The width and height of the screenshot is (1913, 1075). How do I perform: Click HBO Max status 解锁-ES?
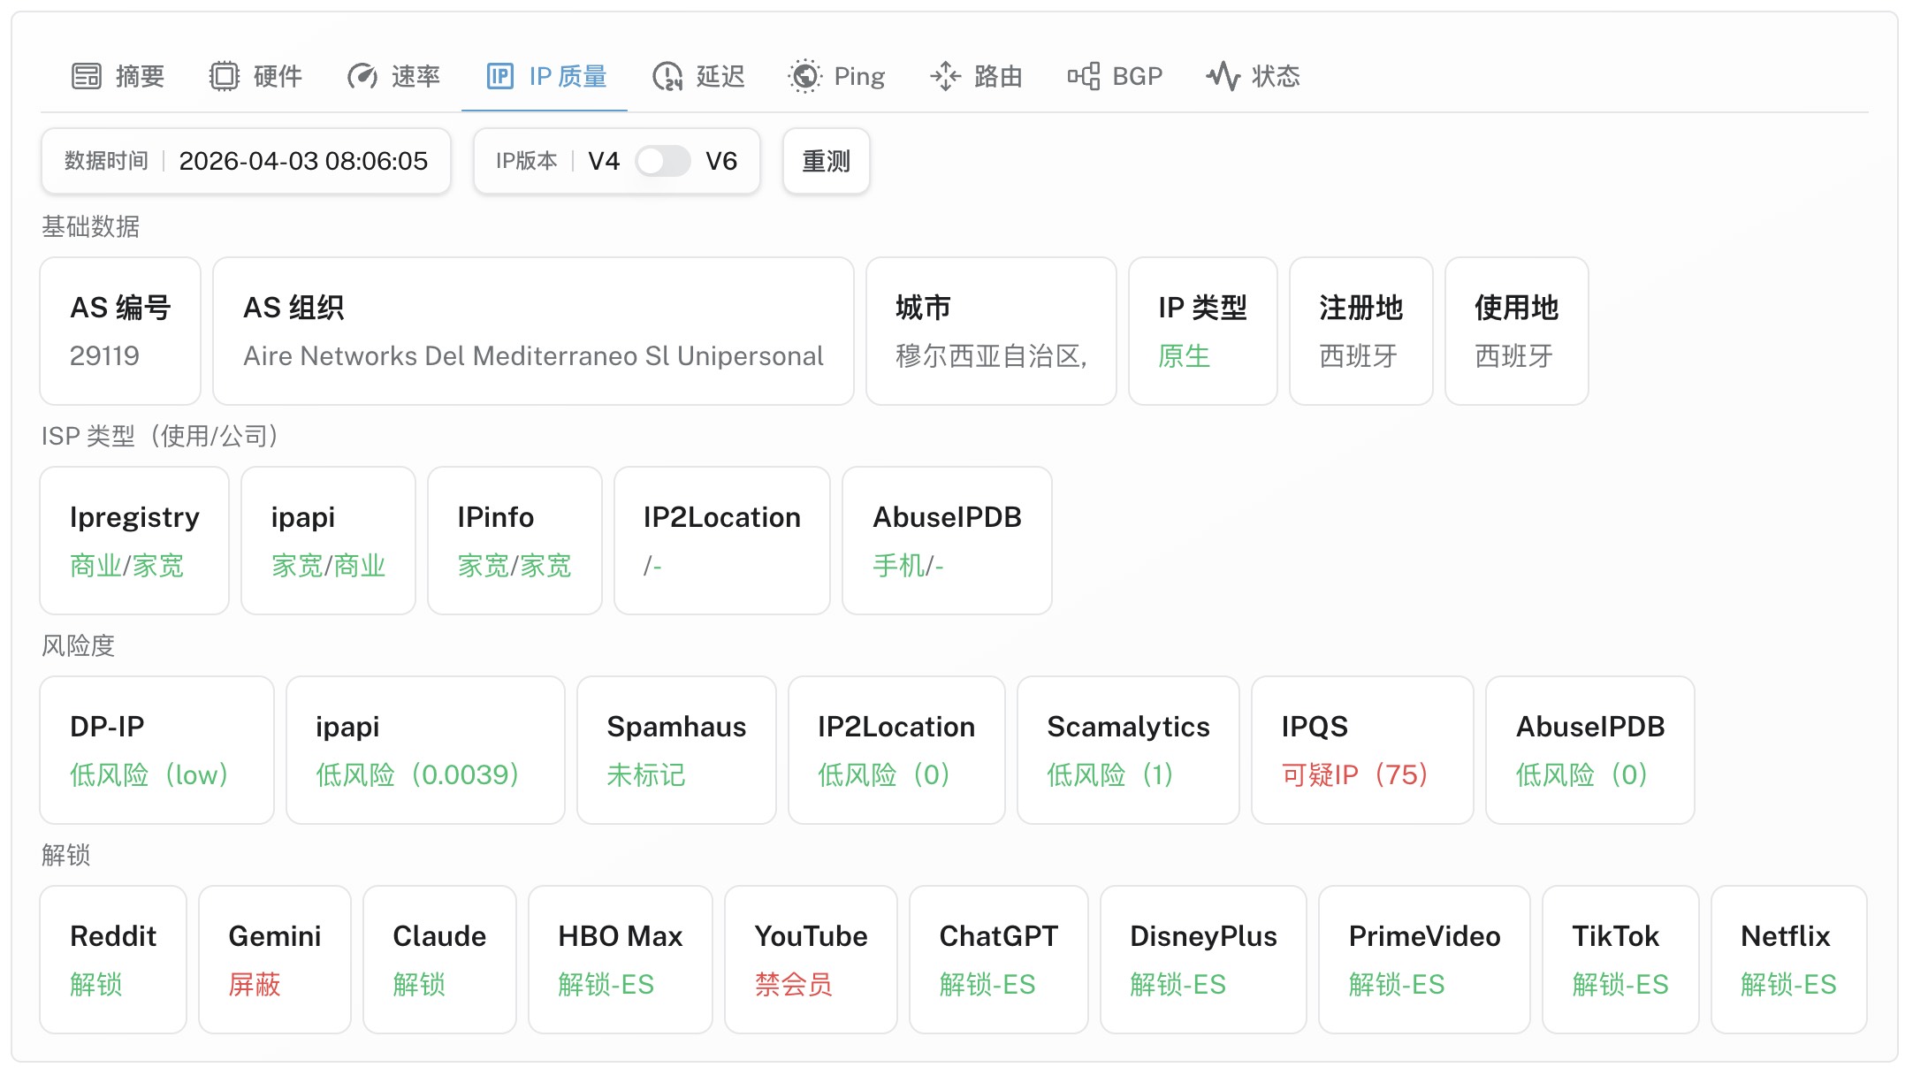606,984
